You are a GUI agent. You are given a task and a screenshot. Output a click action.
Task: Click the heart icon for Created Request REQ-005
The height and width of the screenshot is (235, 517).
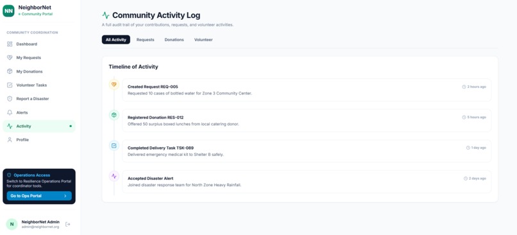(x=114, y=85)
